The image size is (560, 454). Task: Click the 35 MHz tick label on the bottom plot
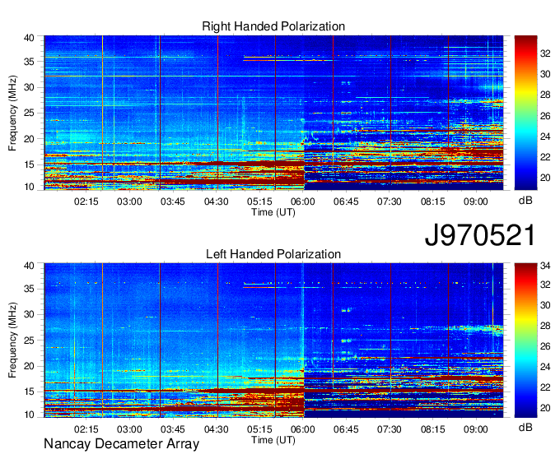29,289
